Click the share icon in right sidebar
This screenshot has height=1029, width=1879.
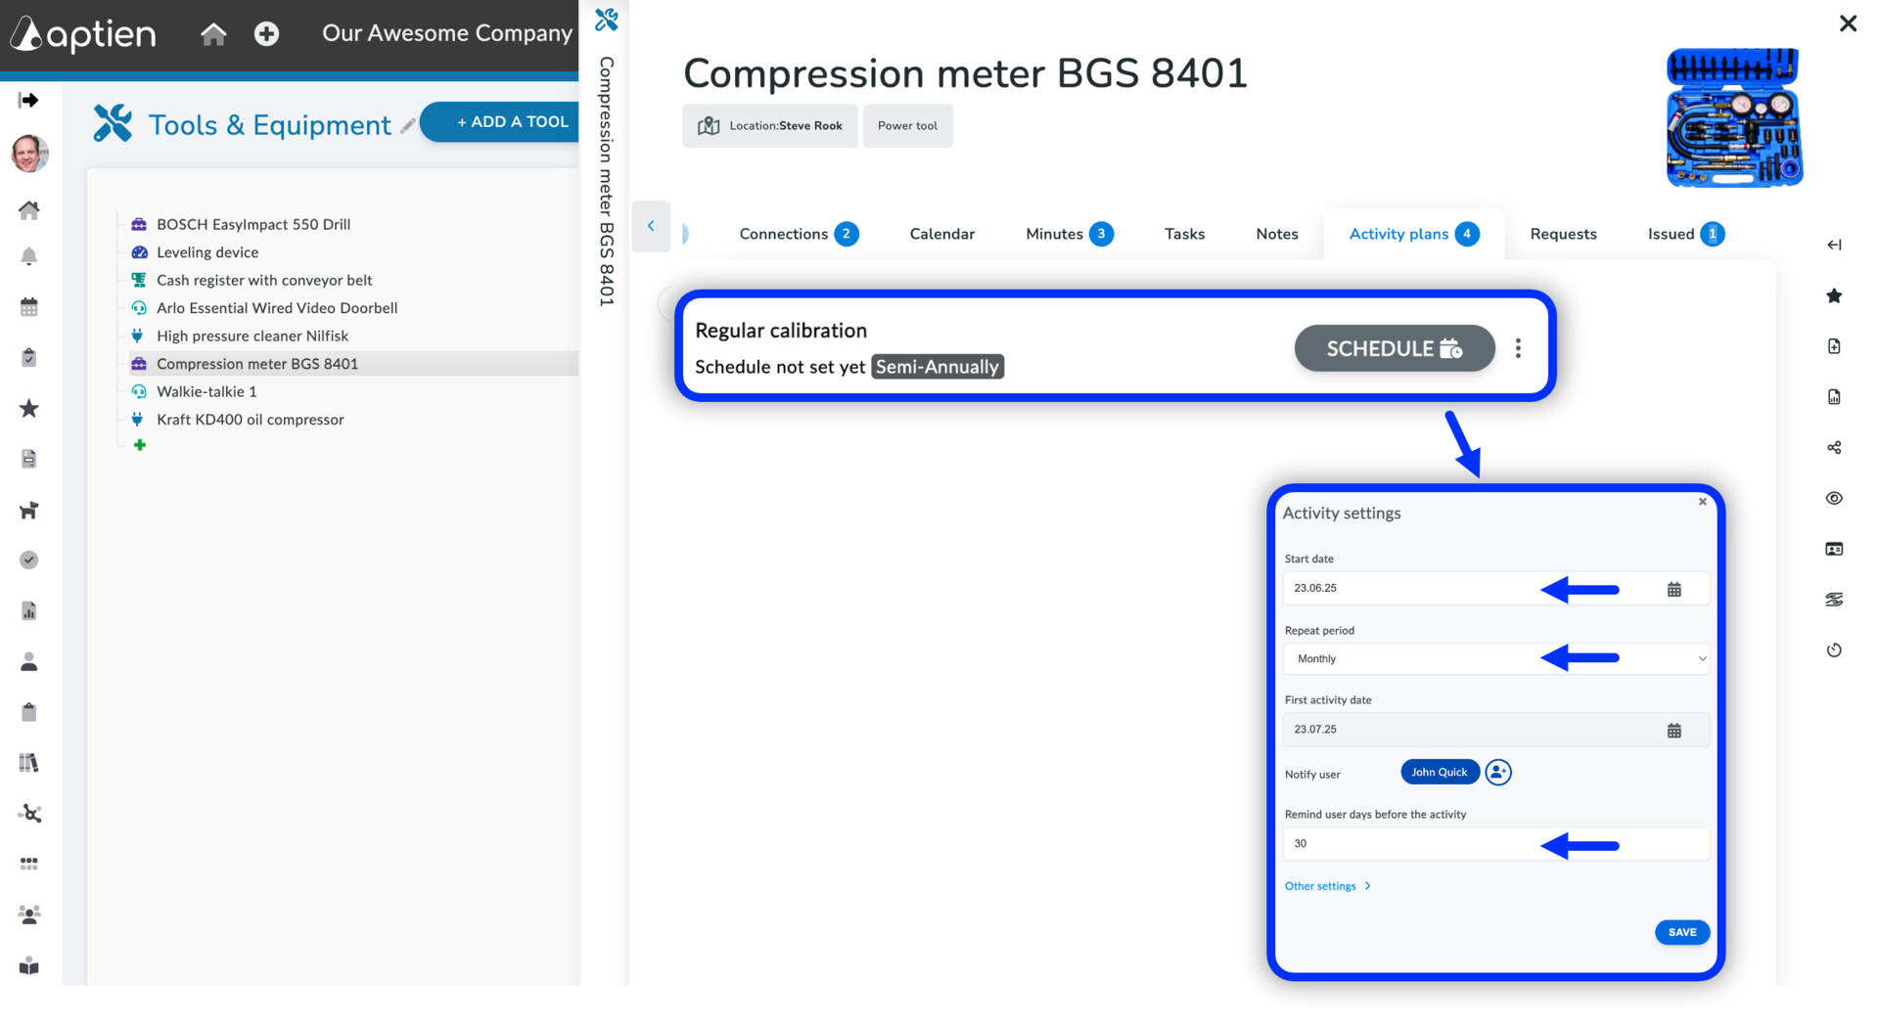[1834, 447]
